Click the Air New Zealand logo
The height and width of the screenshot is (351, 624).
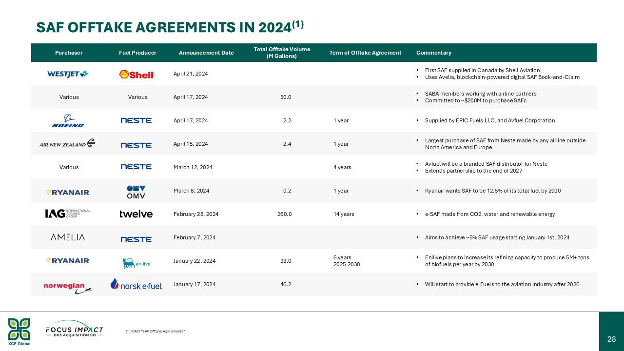[x=68, y=143]
